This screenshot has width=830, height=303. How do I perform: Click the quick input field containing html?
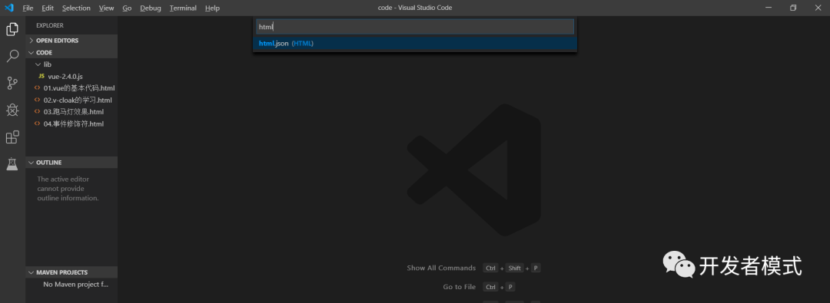415,27
